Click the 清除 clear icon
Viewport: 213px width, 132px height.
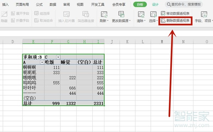(141, 14)
